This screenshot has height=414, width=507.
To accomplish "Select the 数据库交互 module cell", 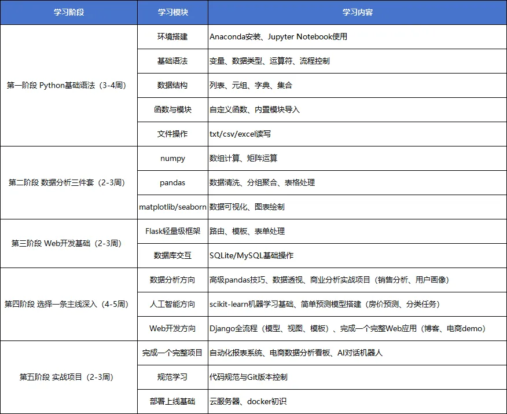I will click(x=172, y=255).
